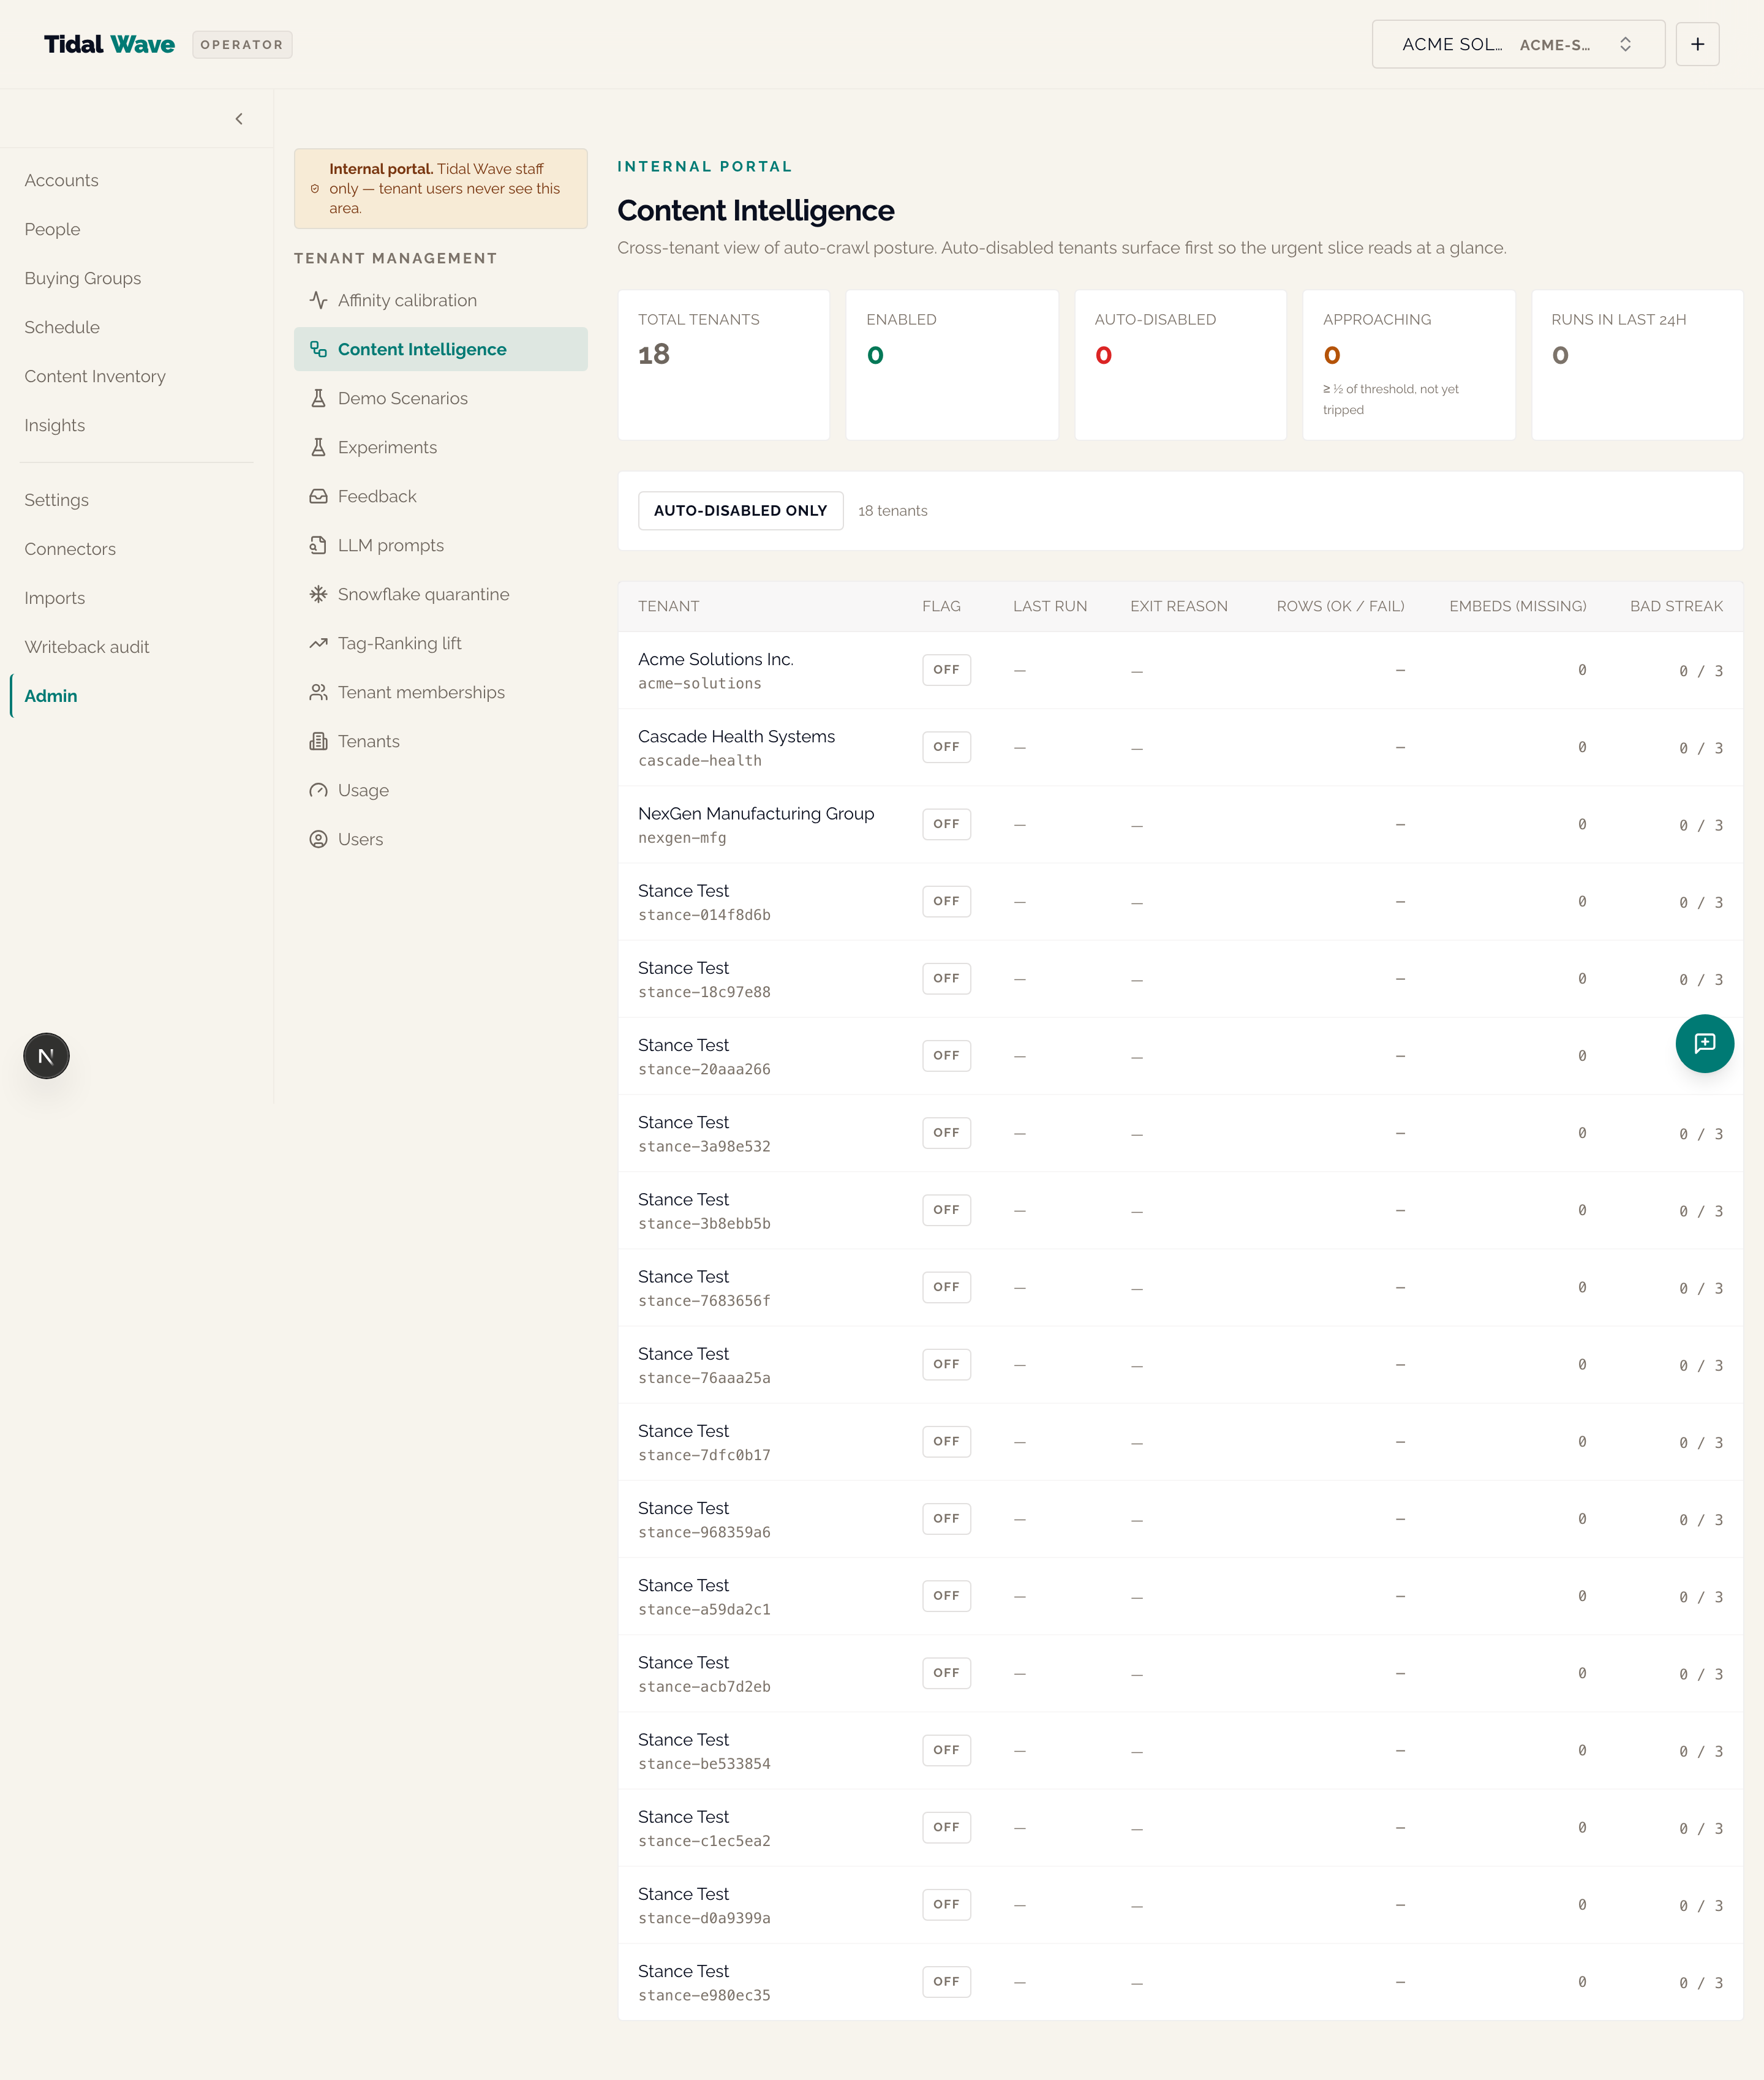Open Writeback audit

tap(86, 647)
